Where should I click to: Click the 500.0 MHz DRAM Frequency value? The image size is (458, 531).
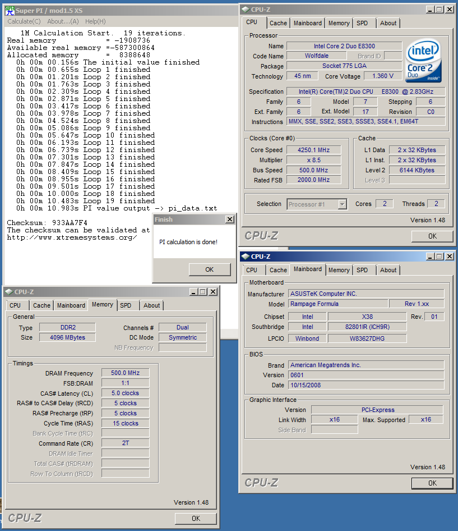(x=125, y=373)
